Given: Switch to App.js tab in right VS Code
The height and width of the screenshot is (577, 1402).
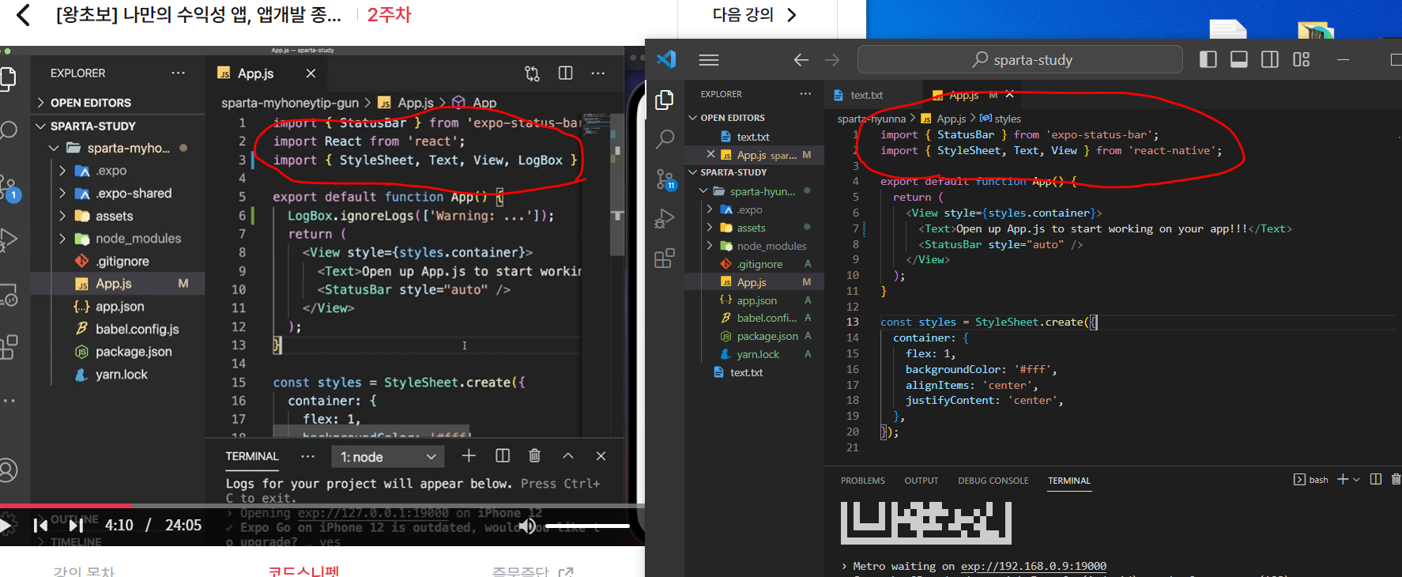Looking at the screenshot, I should click(963, 95).
